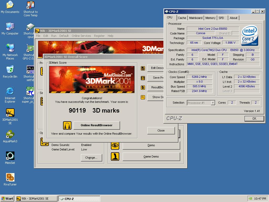
Task: Start the Game Demo button
Action: [151, 157]
